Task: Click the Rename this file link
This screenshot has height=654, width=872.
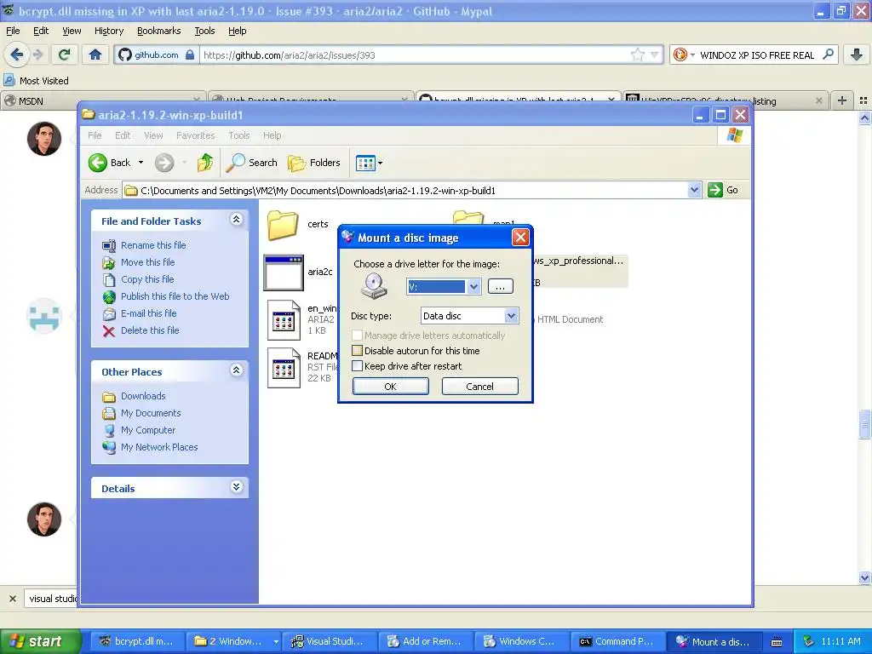Action: click(153, 245)
